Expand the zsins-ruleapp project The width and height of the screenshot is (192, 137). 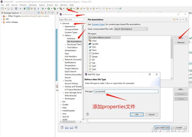(2, 22)
